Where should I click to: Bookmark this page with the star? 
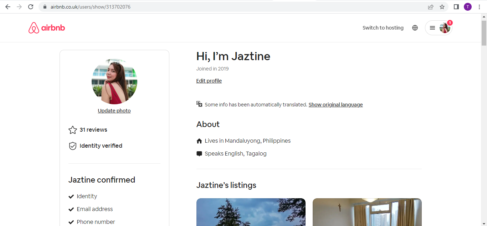click(x=442, y=7)
